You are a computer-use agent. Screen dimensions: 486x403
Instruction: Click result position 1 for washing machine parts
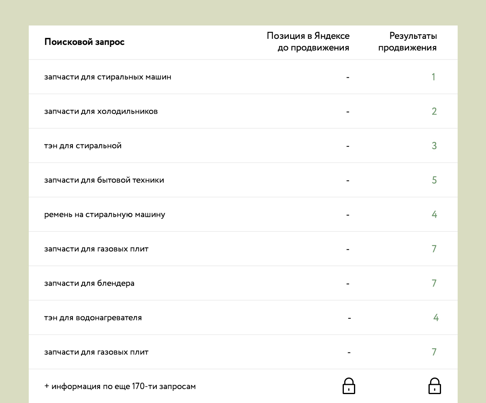click(x=433, y=77)
